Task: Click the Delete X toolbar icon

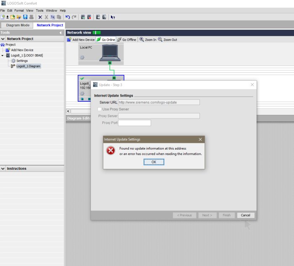Action: [x=40, y=17]
